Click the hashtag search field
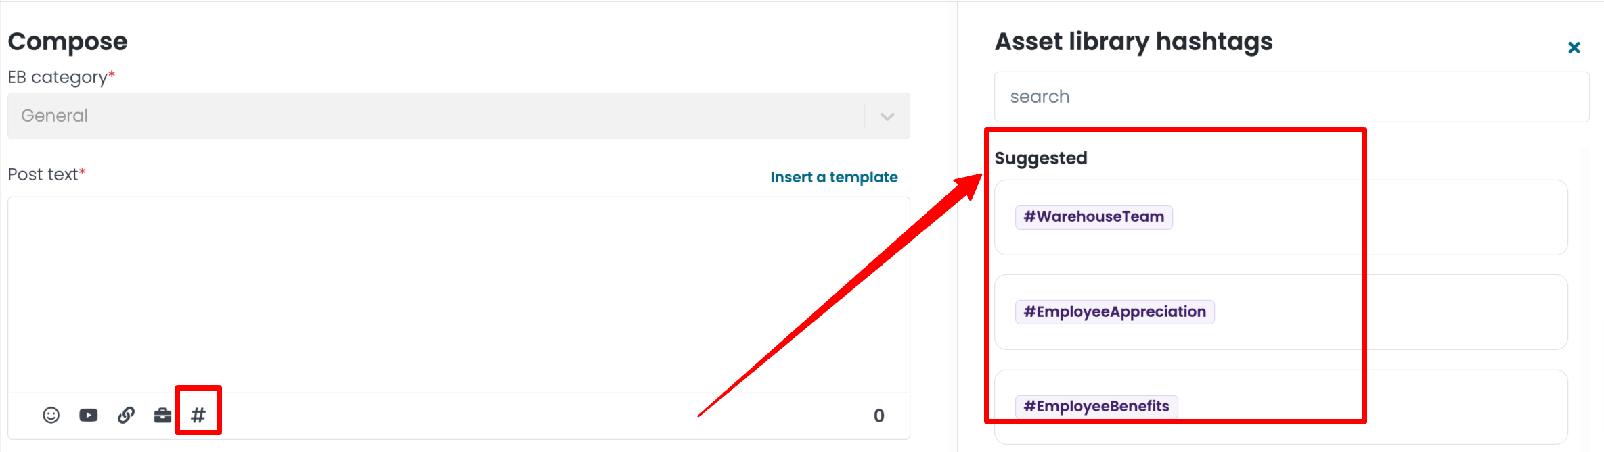This screenshot has width=1604, height=452. (x=1291, y=97)
